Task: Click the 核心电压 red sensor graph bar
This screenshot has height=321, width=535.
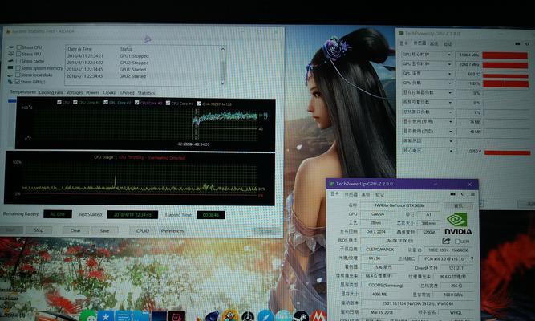Action: tap(508, 152)
